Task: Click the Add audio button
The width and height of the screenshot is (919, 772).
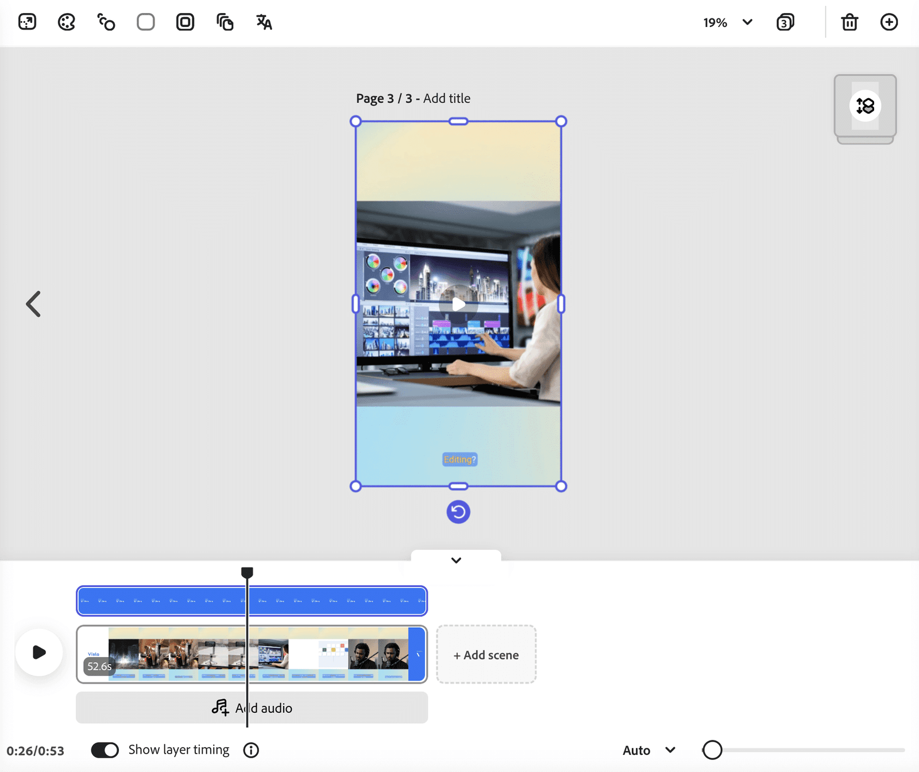Action: (252, 708)
